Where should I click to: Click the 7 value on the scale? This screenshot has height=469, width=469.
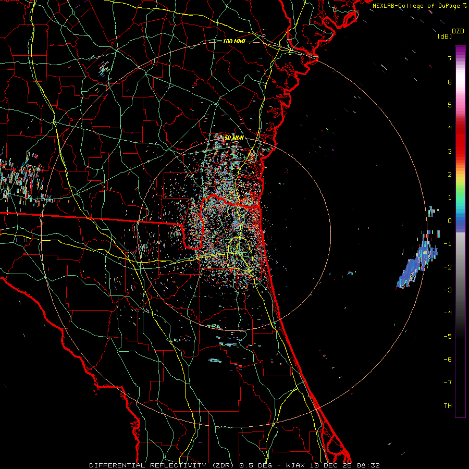point(450,58)
